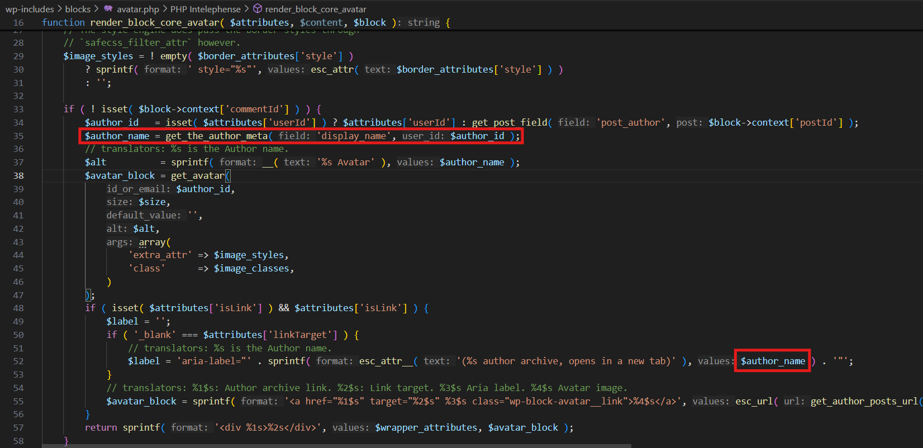Click the safecss_filter_attr comment on line 28

(x=152, y=42)
